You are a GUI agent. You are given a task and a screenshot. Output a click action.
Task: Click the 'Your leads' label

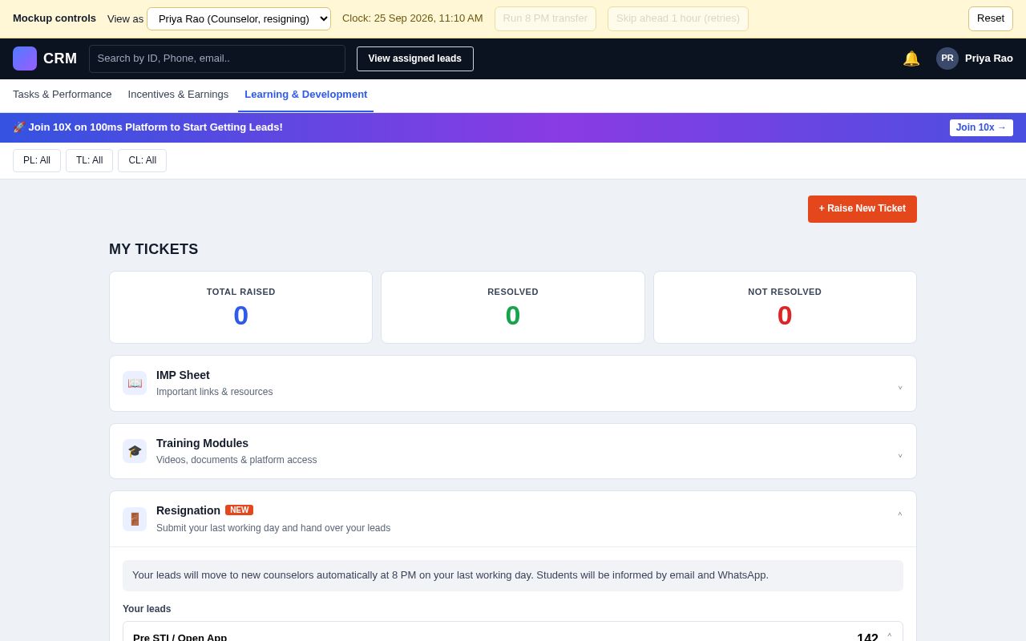point(147,609)
